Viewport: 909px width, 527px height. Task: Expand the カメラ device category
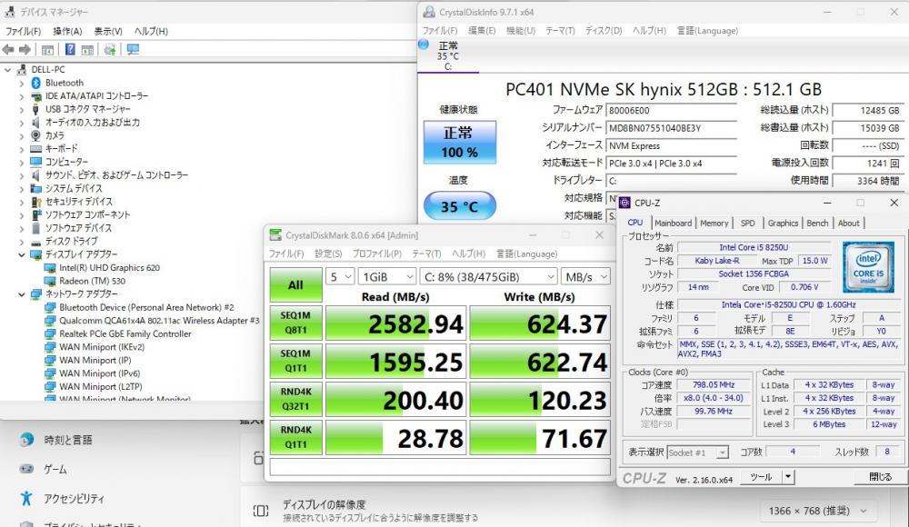(x=22, y=135)
